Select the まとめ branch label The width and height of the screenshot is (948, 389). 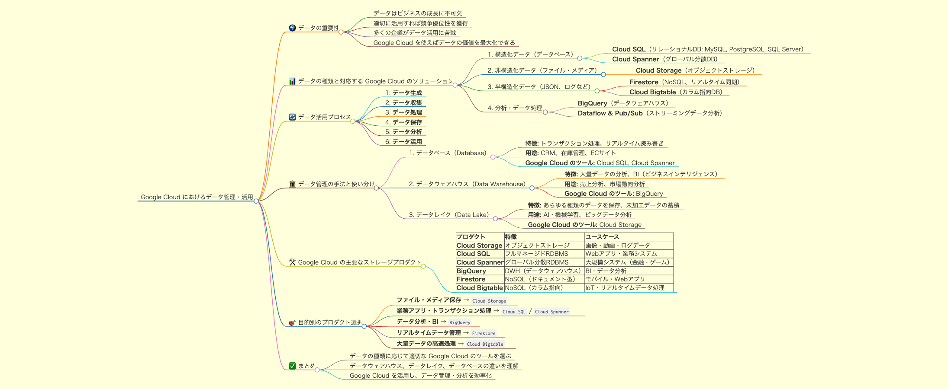[x=306, y=366]
